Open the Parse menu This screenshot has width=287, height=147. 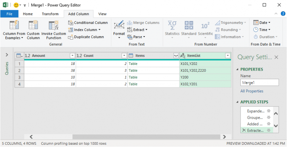(x=136, y=37)
